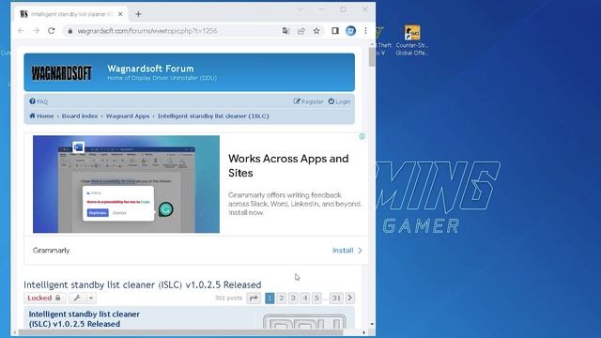
Task: Click the ad info icon
Action: click(362, 136)
